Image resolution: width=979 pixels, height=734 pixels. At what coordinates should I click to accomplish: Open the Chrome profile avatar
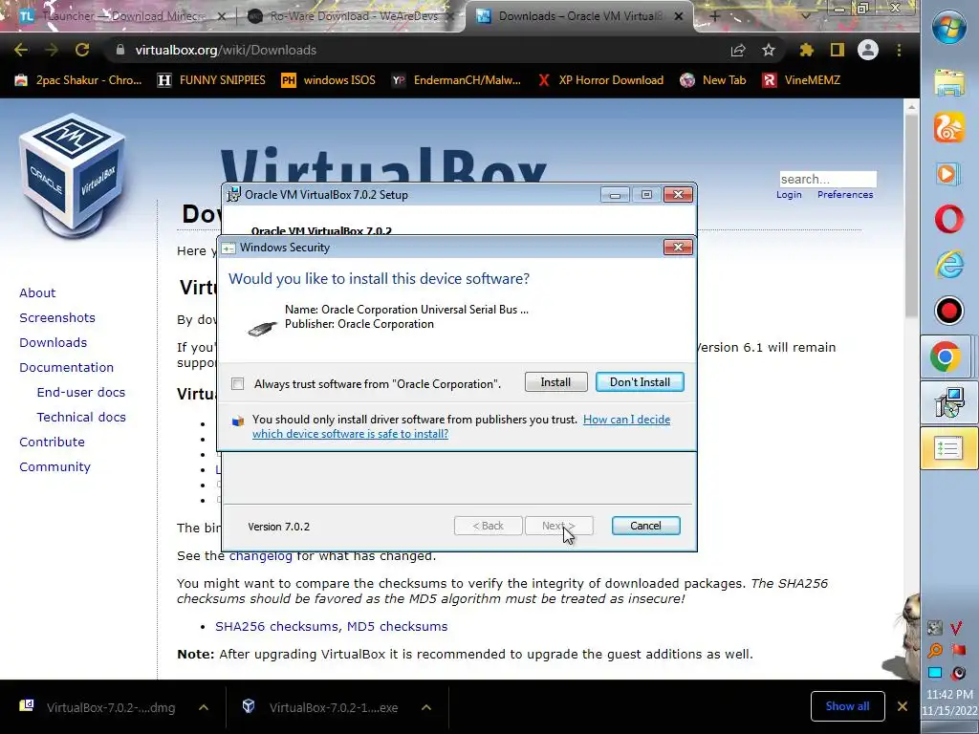(x=868, y=50)
